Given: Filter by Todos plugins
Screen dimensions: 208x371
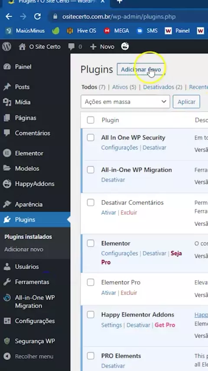Looking at the screenshot, I should pos(93,87).
